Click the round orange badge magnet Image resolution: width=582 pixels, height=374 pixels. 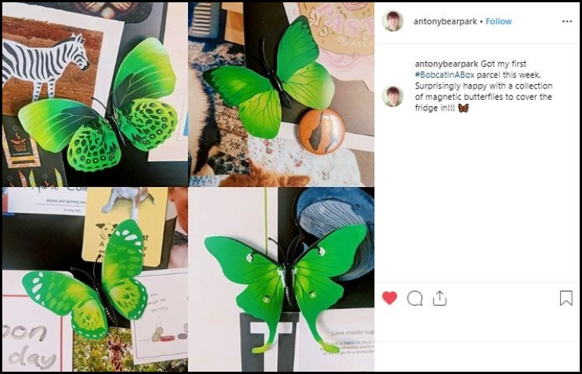click(x=321, y=132)
